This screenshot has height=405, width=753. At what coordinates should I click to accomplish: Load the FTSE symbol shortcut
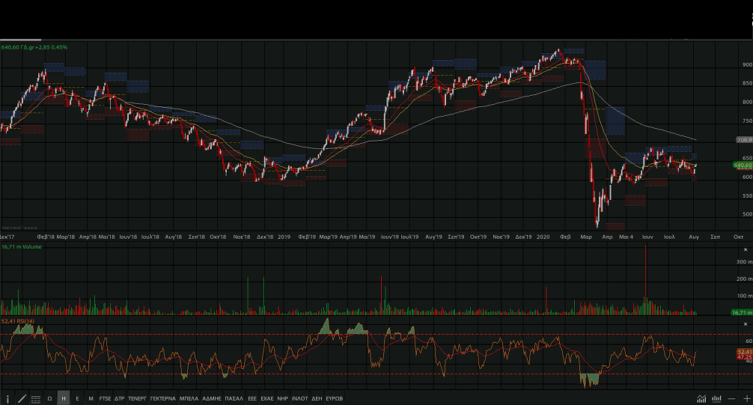(105, 398)
